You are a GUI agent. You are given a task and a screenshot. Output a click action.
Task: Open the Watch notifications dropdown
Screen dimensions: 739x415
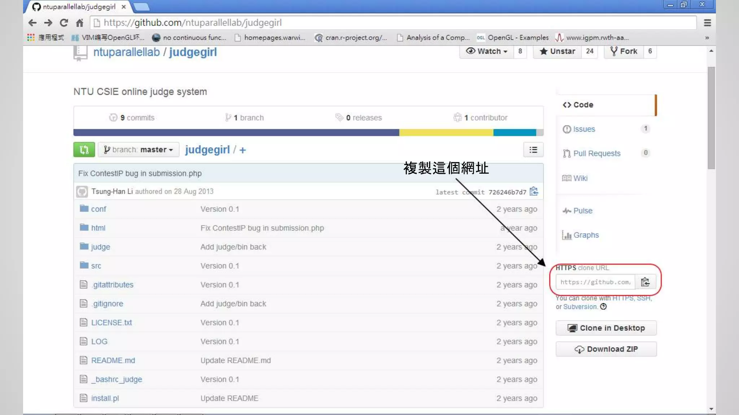486,51
